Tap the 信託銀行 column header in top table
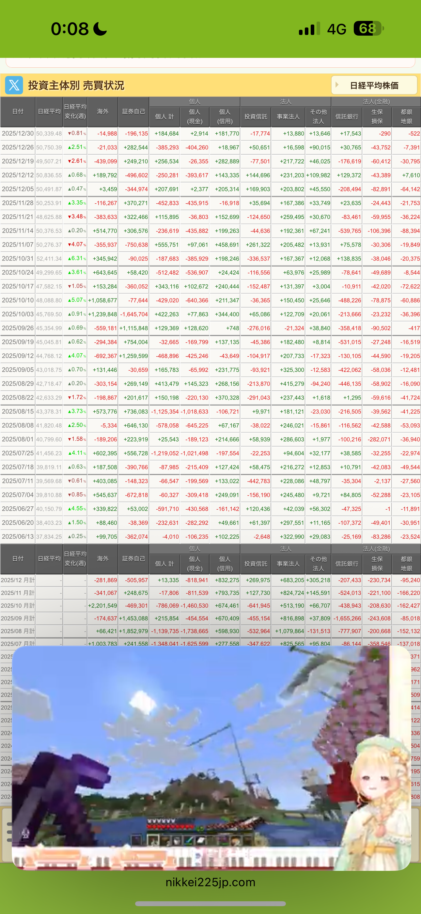This screenshot has height=914, width=421. [x=347, y=117]
